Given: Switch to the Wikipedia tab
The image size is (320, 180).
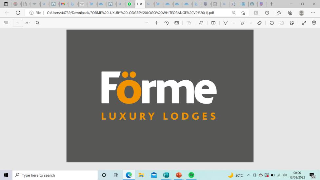Looking at the screenshot, I should click(x=82, y=4).
